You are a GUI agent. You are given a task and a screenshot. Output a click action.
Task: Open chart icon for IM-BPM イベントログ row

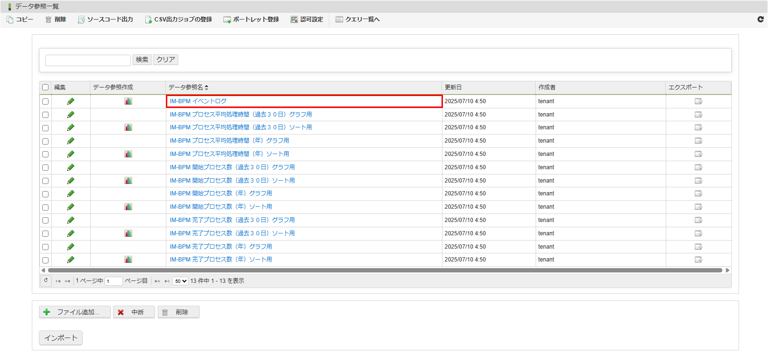coord(128,101)
